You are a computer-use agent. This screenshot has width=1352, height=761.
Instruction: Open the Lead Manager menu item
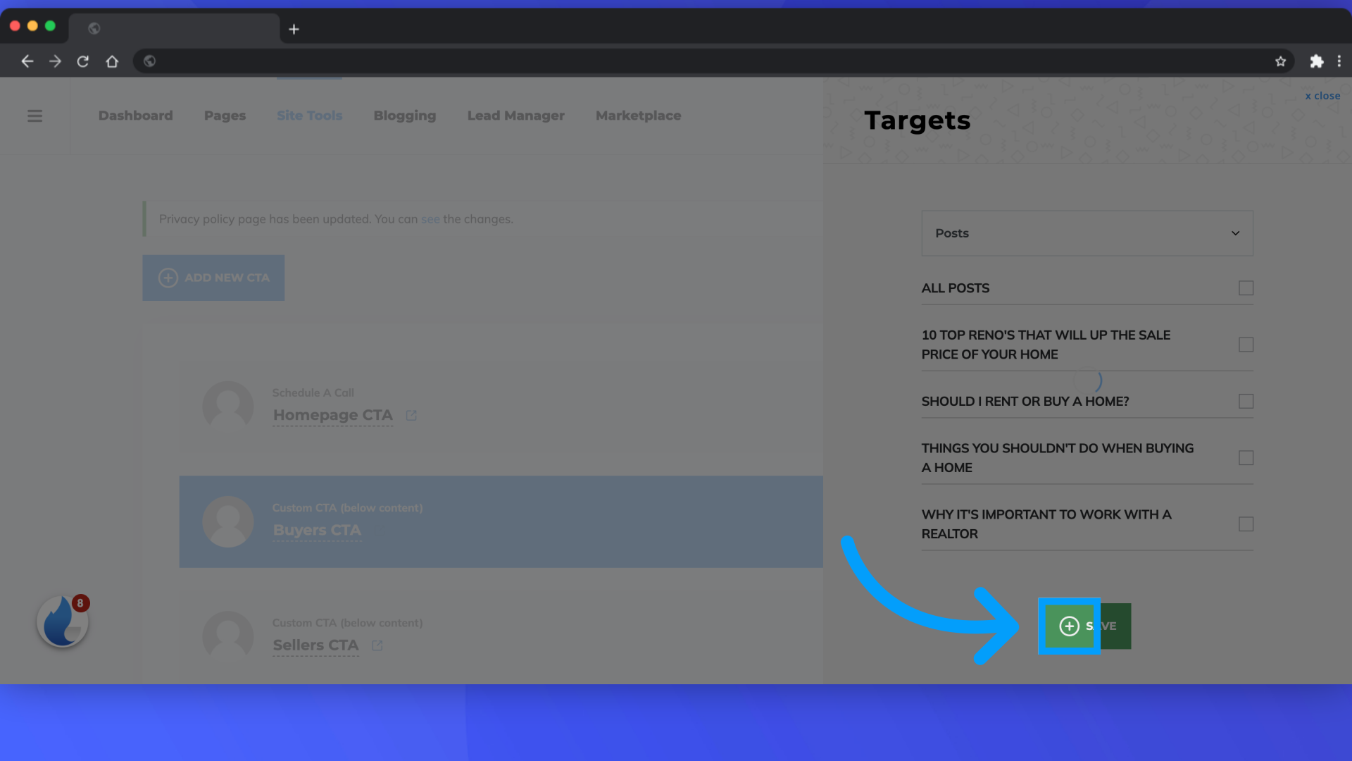coord(516,116)
